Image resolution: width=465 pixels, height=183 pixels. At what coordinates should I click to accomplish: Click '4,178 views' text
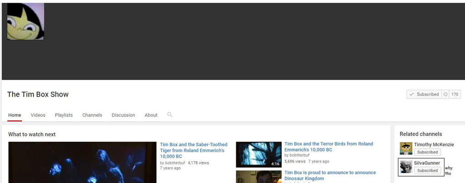pos(198,163)
